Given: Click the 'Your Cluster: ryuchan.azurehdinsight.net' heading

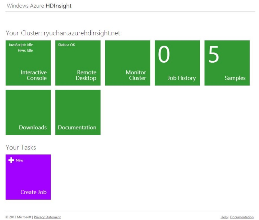Looking at the screenshot, I should (x=63, y=33).
